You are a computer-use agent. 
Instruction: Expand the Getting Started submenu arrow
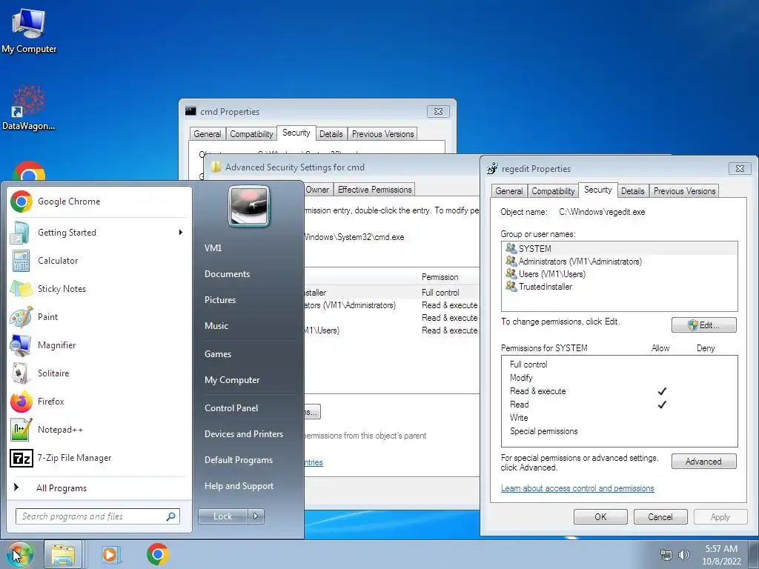pyautogui.click(x=181, y=232)
